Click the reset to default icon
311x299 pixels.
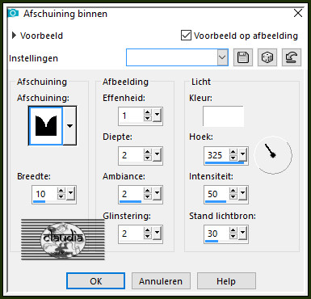coord(292,57)
